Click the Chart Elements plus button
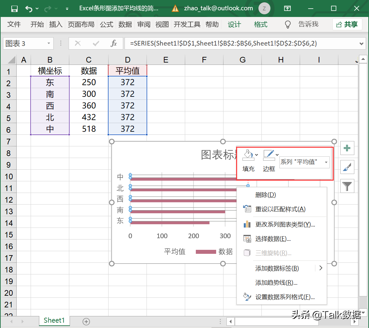The width and height of the screenshot is (369, 328). (347, 148)
